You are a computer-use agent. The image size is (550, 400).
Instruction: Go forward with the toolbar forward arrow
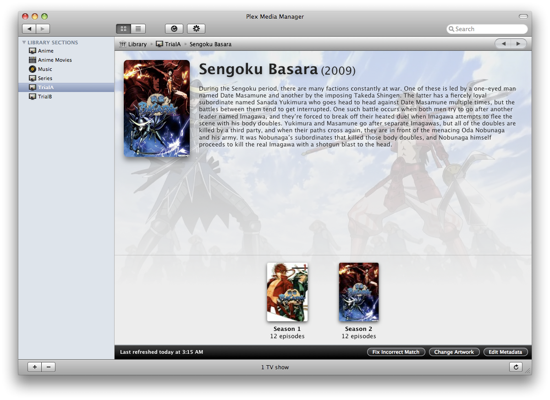coord(43,29)
